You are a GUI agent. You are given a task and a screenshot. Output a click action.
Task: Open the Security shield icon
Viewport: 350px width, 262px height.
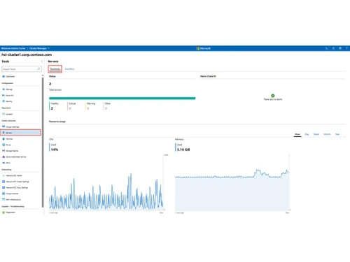pos(3,101)
